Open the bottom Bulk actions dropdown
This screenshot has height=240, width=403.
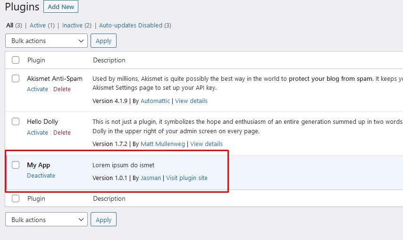pos(46,220)
